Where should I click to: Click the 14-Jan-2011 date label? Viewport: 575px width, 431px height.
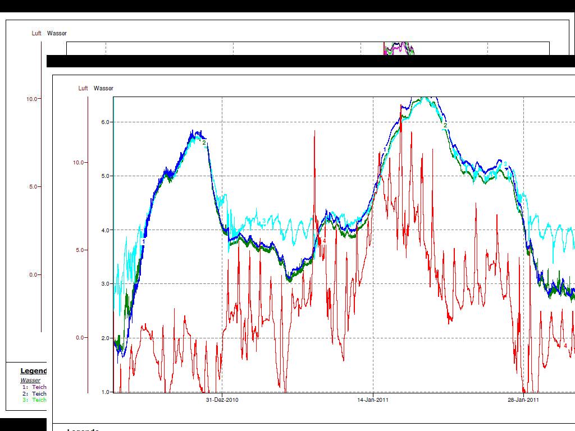point(373,400)
